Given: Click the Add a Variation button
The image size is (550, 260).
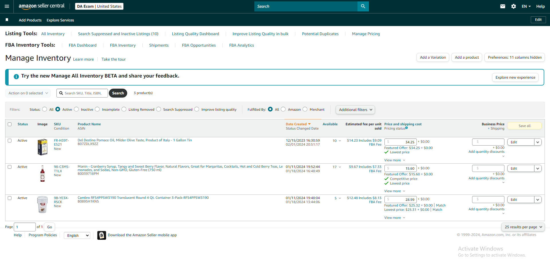Looking at the screenshot, I should click(x=433, y=57).
